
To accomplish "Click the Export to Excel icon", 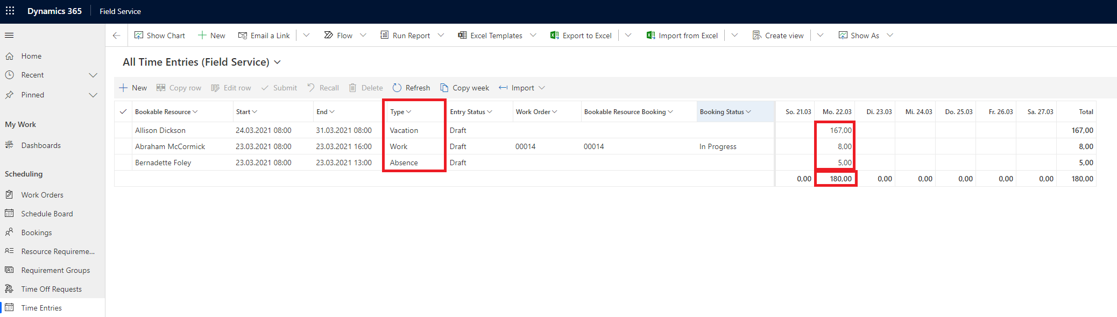I will (x=554, y=36).
